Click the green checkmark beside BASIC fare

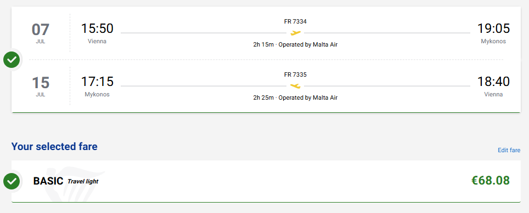coord(12,181)
